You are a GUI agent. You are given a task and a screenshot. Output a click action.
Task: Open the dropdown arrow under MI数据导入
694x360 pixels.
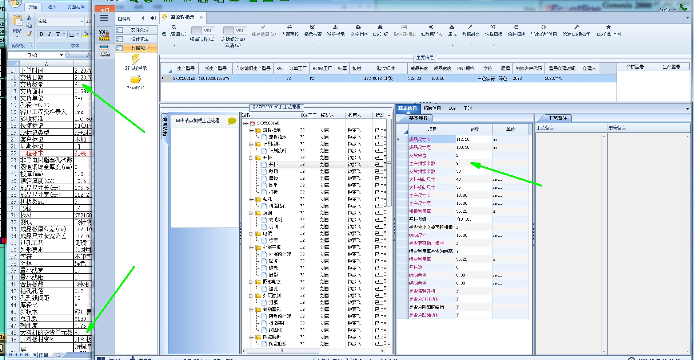432,45
